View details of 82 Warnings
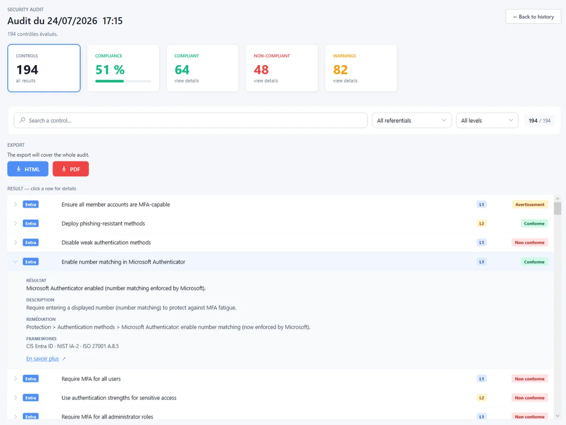The image size is (566, 425). 361,68
